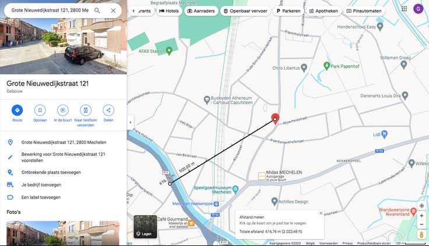Select the Hotels category chip
The image size is (429, 246).
(169, 11)
